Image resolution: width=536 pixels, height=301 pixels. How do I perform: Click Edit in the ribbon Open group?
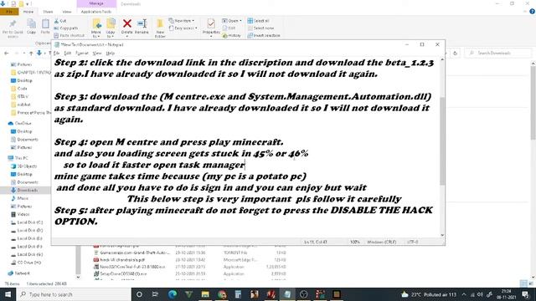point(229,28)
